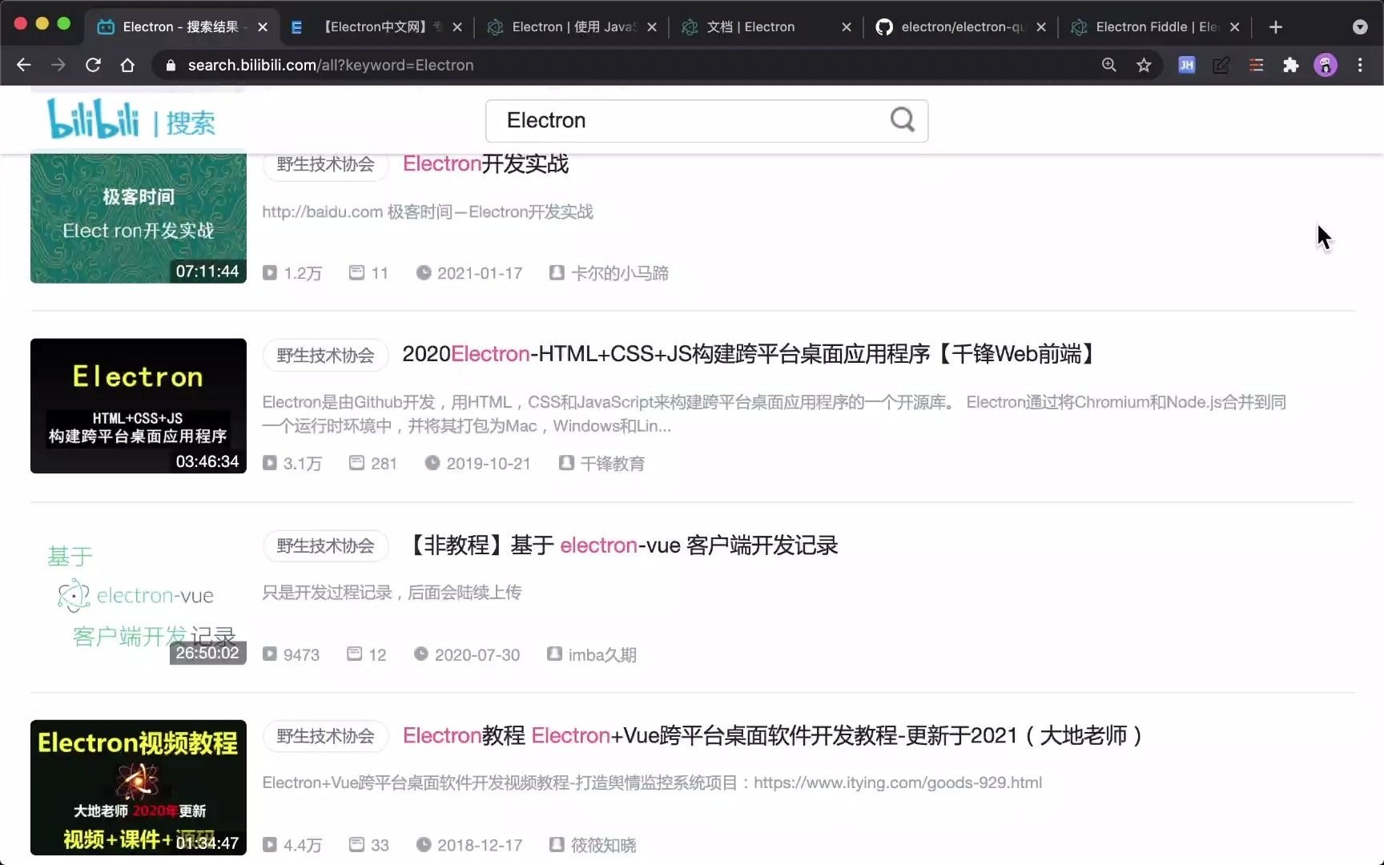Open the 极客时间 Electron开发实战 thumbnail

(x=139, y=218)
